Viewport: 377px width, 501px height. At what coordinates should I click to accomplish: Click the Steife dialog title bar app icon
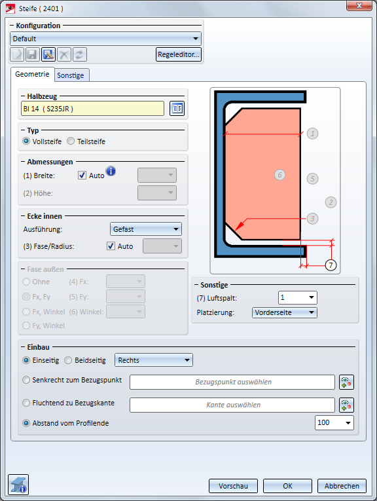click(x=10, y=9)
